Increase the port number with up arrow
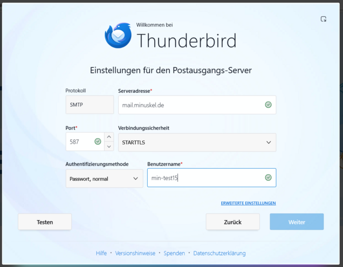Screen dimensions: 343x267 [109, 137]
